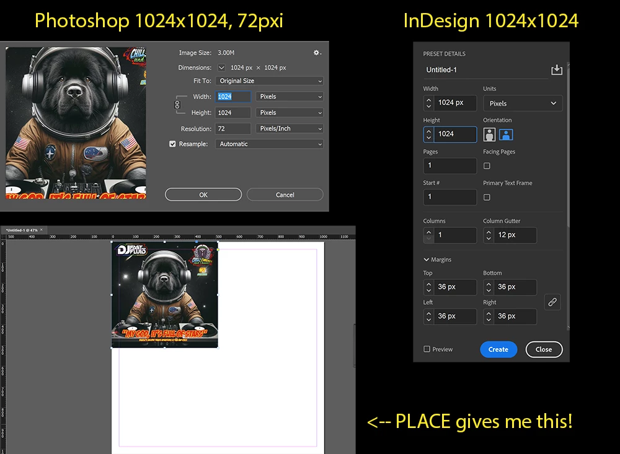Open the Dimensions unit dropdown arrow
Viewport: 620px width, 454px height.
221,68
